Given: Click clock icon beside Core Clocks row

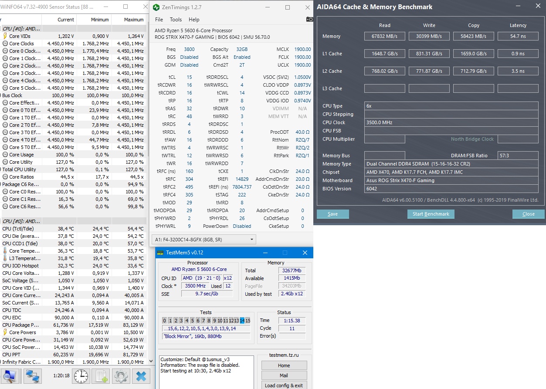Looking at the screenshot, I should coord(5,44).
